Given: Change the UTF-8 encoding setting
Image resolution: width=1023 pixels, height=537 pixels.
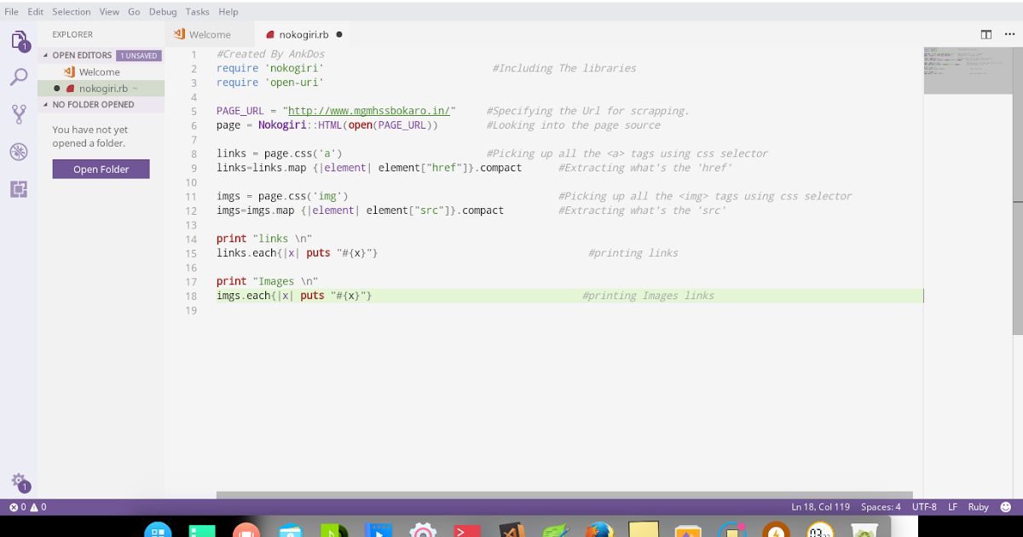Looking at the screenshot, I should tap(925, 506).
